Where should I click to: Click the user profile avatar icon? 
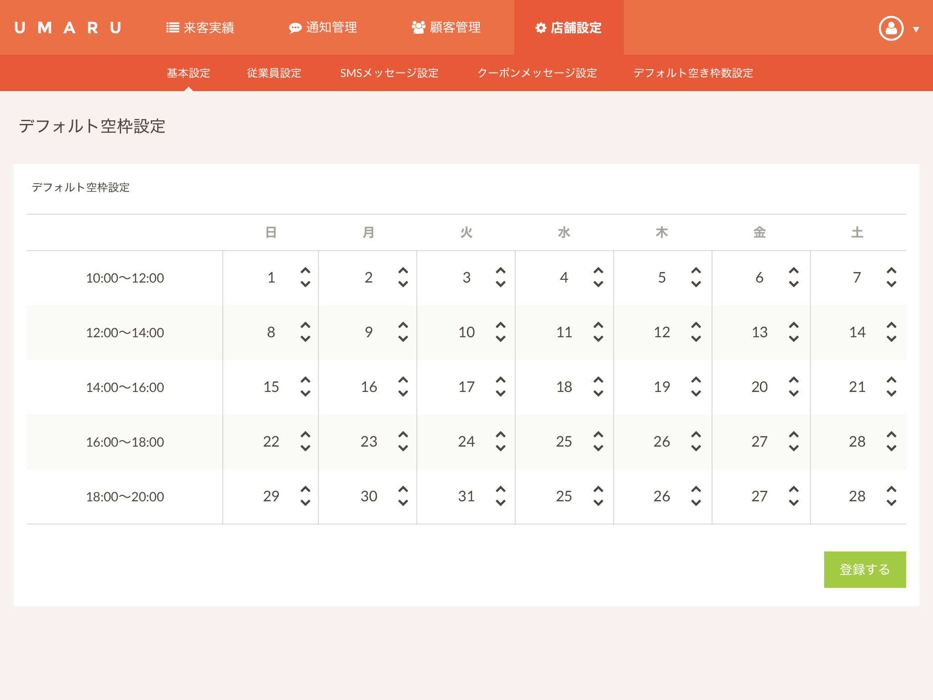(x=891, y=28)
